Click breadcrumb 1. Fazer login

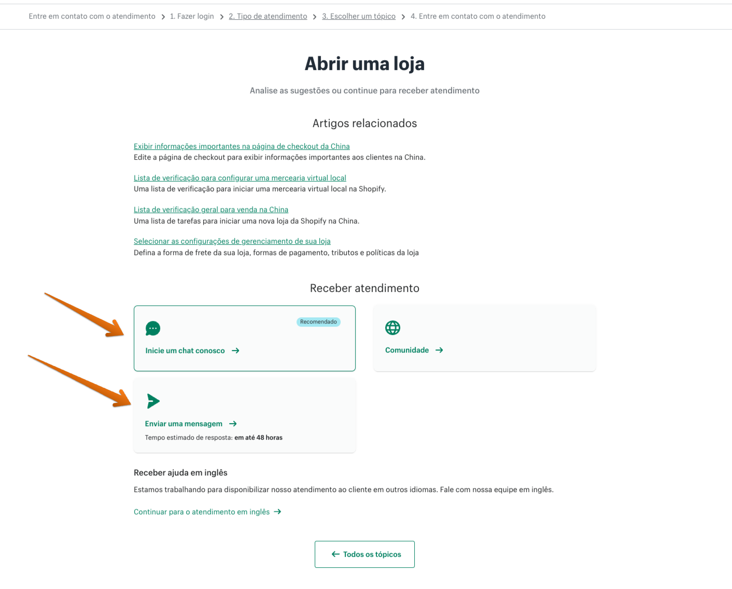[192, 17]
